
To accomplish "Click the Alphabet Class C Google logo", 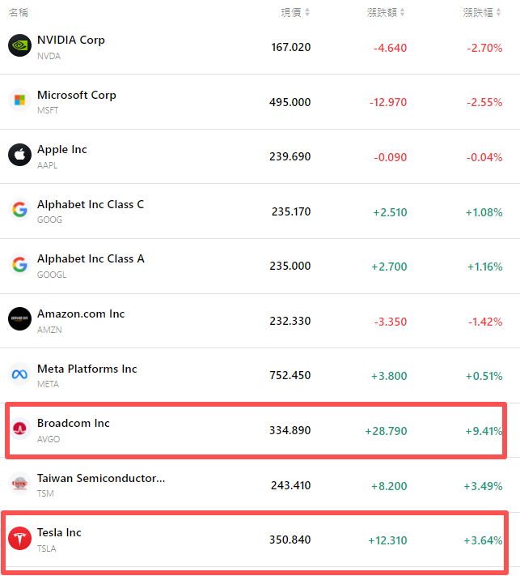I will pyautogui.click(x=19, y=210).
